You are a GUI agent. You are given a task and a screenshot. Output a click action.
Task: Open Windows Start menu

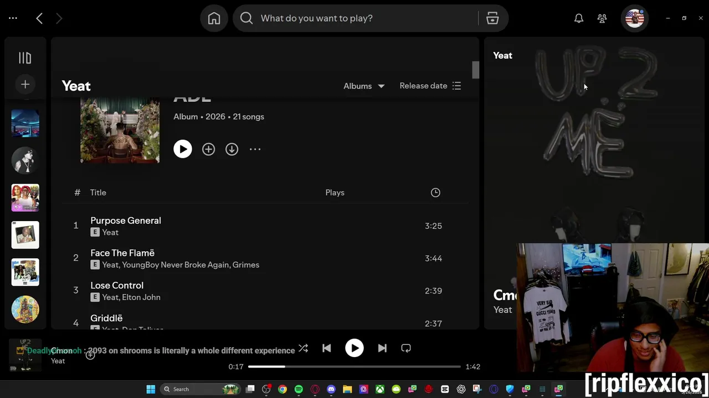click(x=151, y=389)
